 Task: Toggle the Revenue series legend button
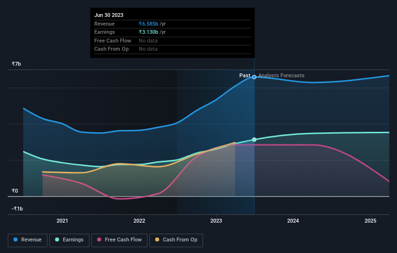(x=28, y=240)
